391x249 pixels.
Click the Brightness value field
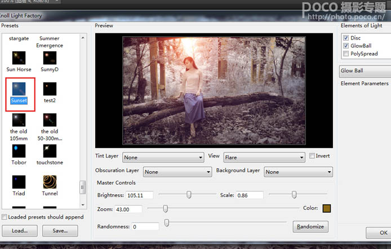point(139,195)
